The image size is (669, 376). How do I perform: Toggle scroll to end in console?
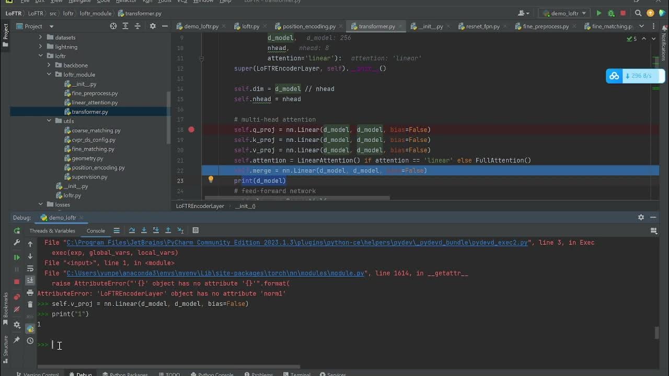30,280
